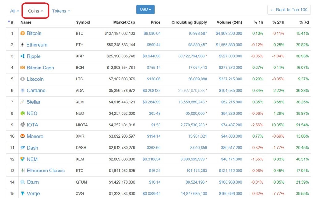Sort by Price column header
Image resolution: width=316 pixels, height=198 pixels.
click(156, 22)
